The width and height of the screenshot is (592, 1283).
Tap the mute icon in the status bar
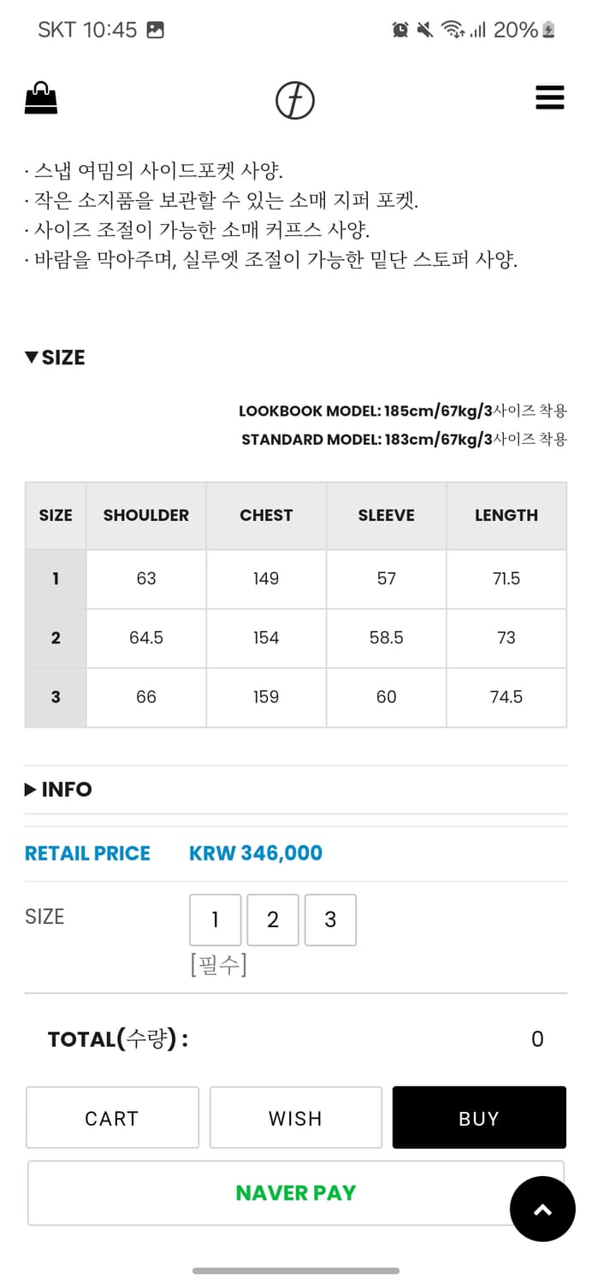424,28
